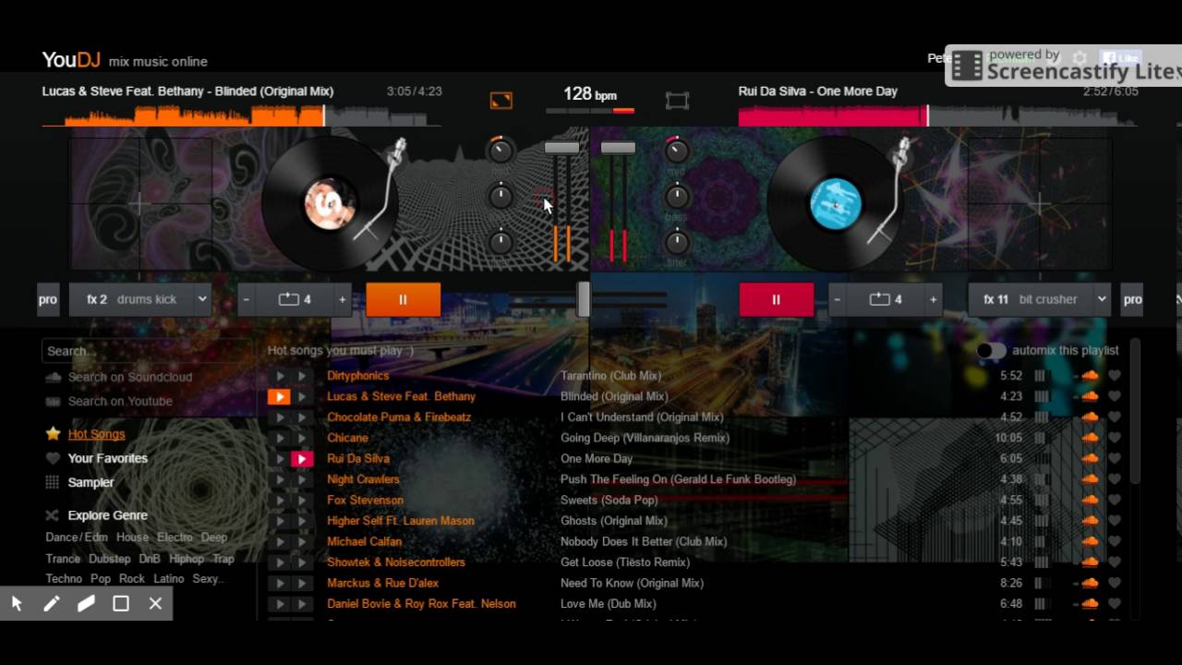The width and height of the screenshot is (1182, 665).
Task: Click the bass knob on the Blinded deck
Action: pyautogui.click(x=501, y=196)
